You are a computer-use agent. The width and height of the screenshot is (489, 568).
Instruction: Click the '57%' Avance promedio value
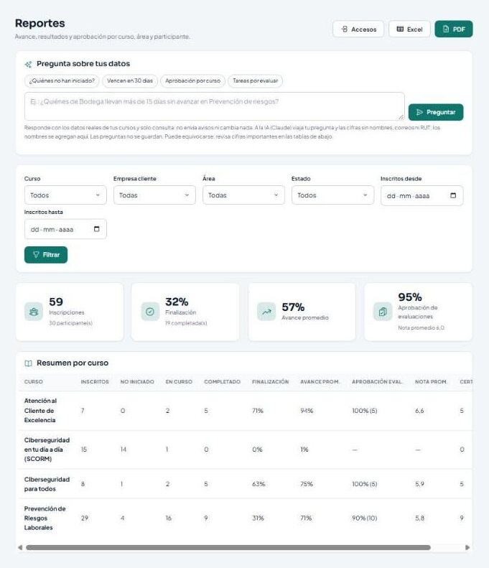point(293,307)
